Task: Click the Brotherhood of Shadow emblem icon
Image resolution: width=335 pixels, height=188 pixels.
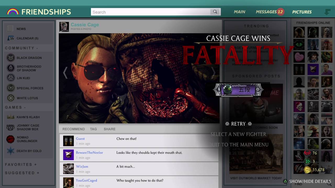Action: [x=10, y=68]
